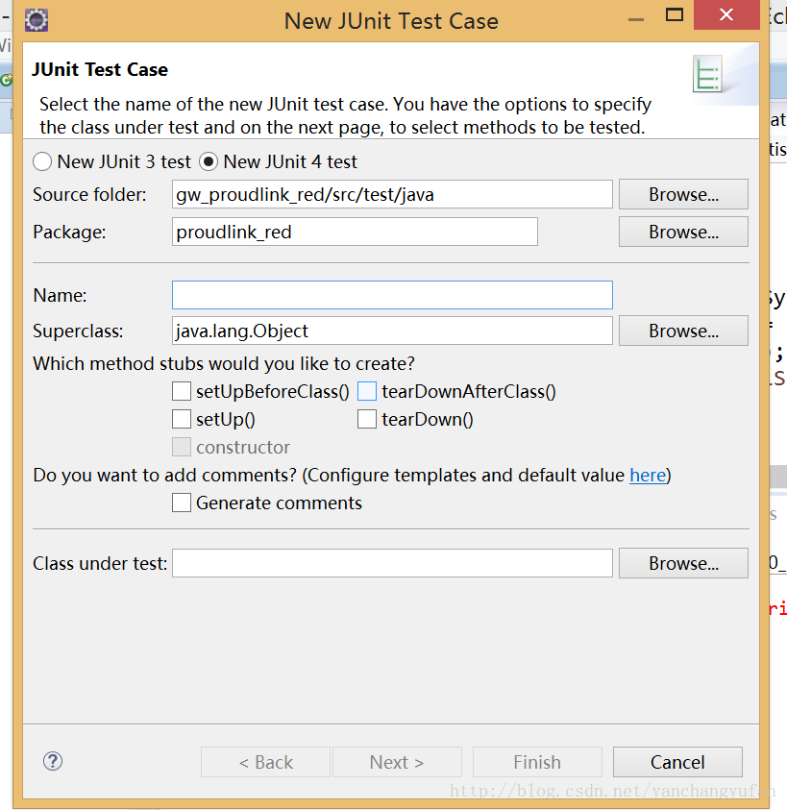This screenshot has height=810, width=787.
Task: Toggle the setUp() method stub checkbox
Action: (182, 419)
